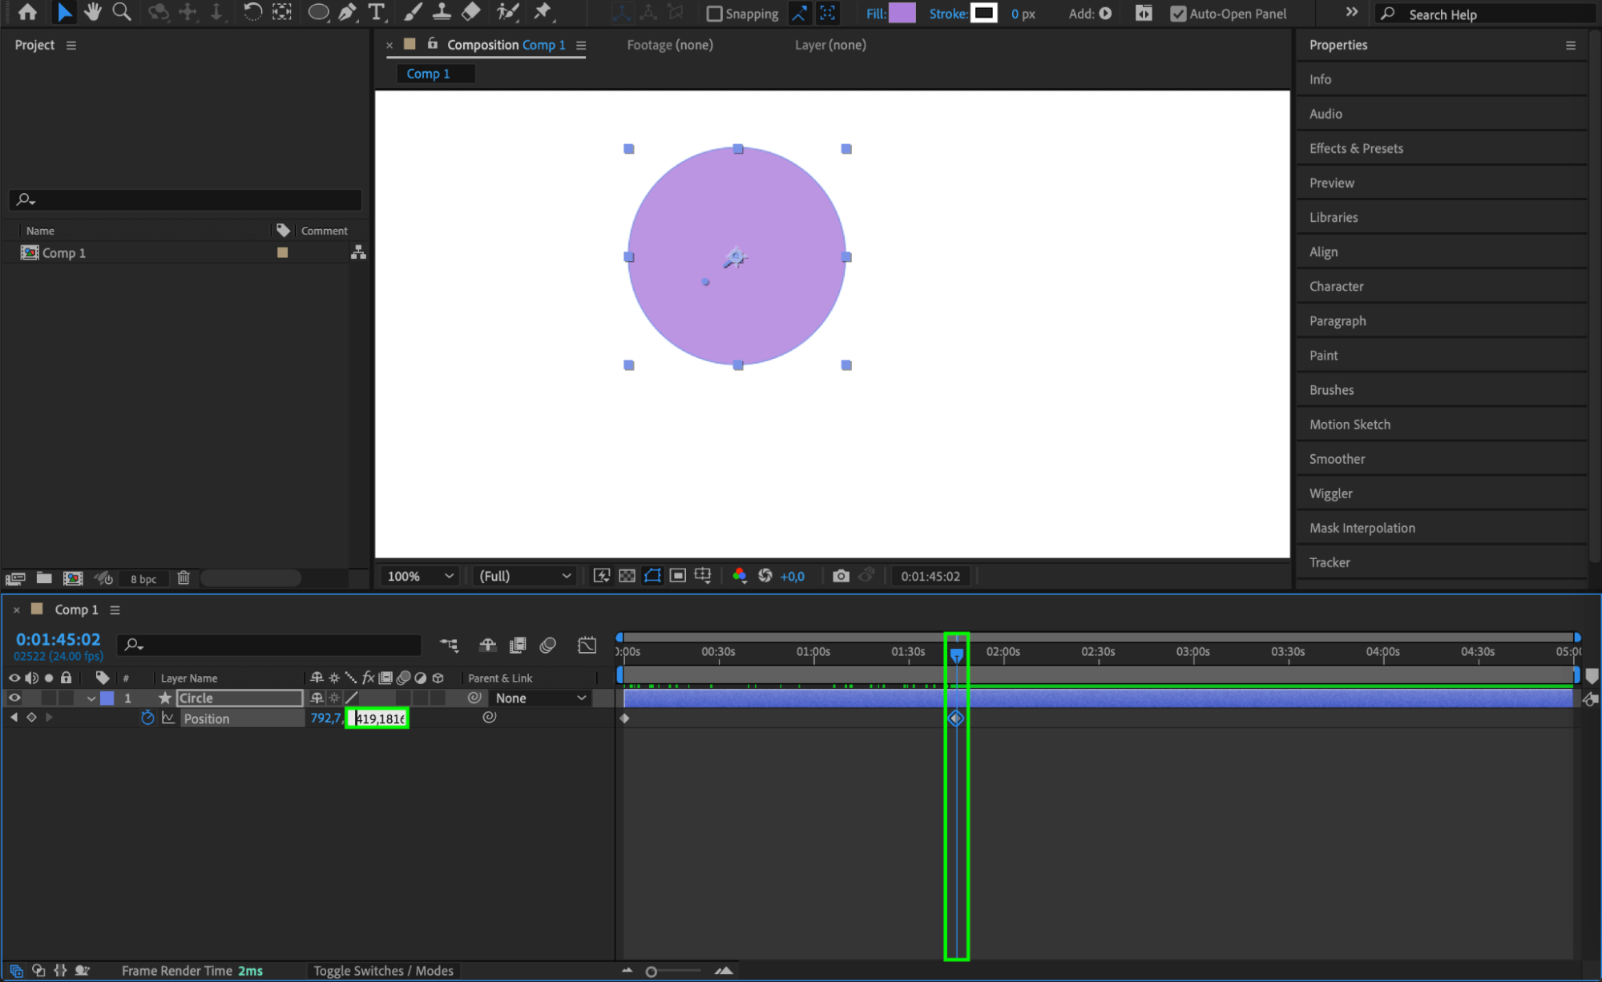Select the Zoom tool in toolbar
This screenshot has width=1602, height=982.
point(122,12)
